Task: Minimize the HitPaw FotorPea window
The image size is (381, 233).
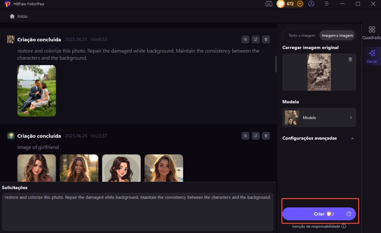Action: pos(342,4)
